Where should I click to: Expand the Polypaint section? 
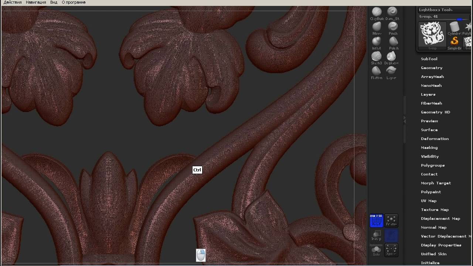(431, 192)
